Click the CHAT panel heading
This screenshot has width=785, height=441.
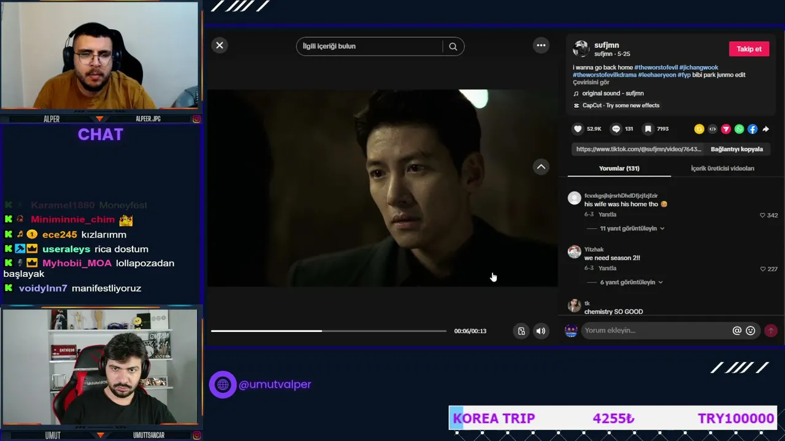(x=101, y=135)
